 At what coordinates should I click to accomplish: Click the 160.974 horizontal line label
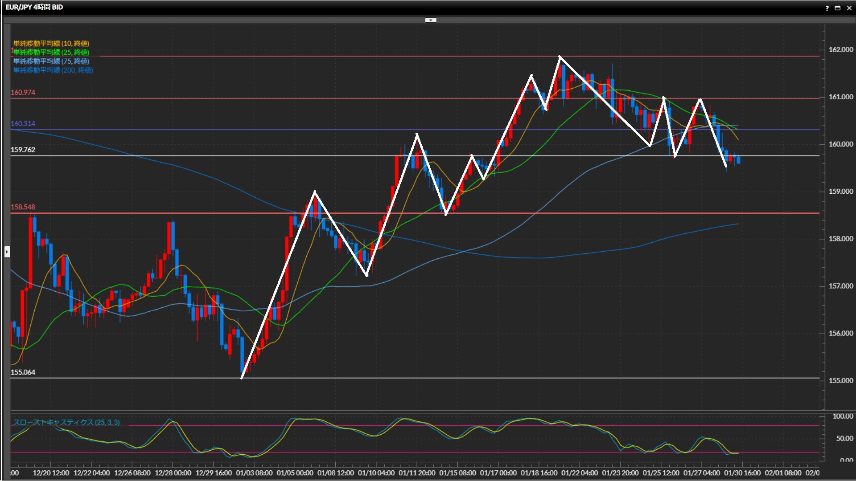23,92
